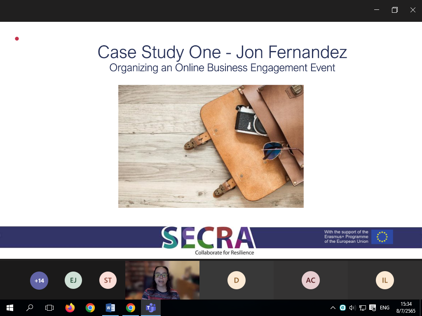The height and width of the screenshot is (316, 422).
Task: Select participant avatar EJ
Action: click(73, 280)
